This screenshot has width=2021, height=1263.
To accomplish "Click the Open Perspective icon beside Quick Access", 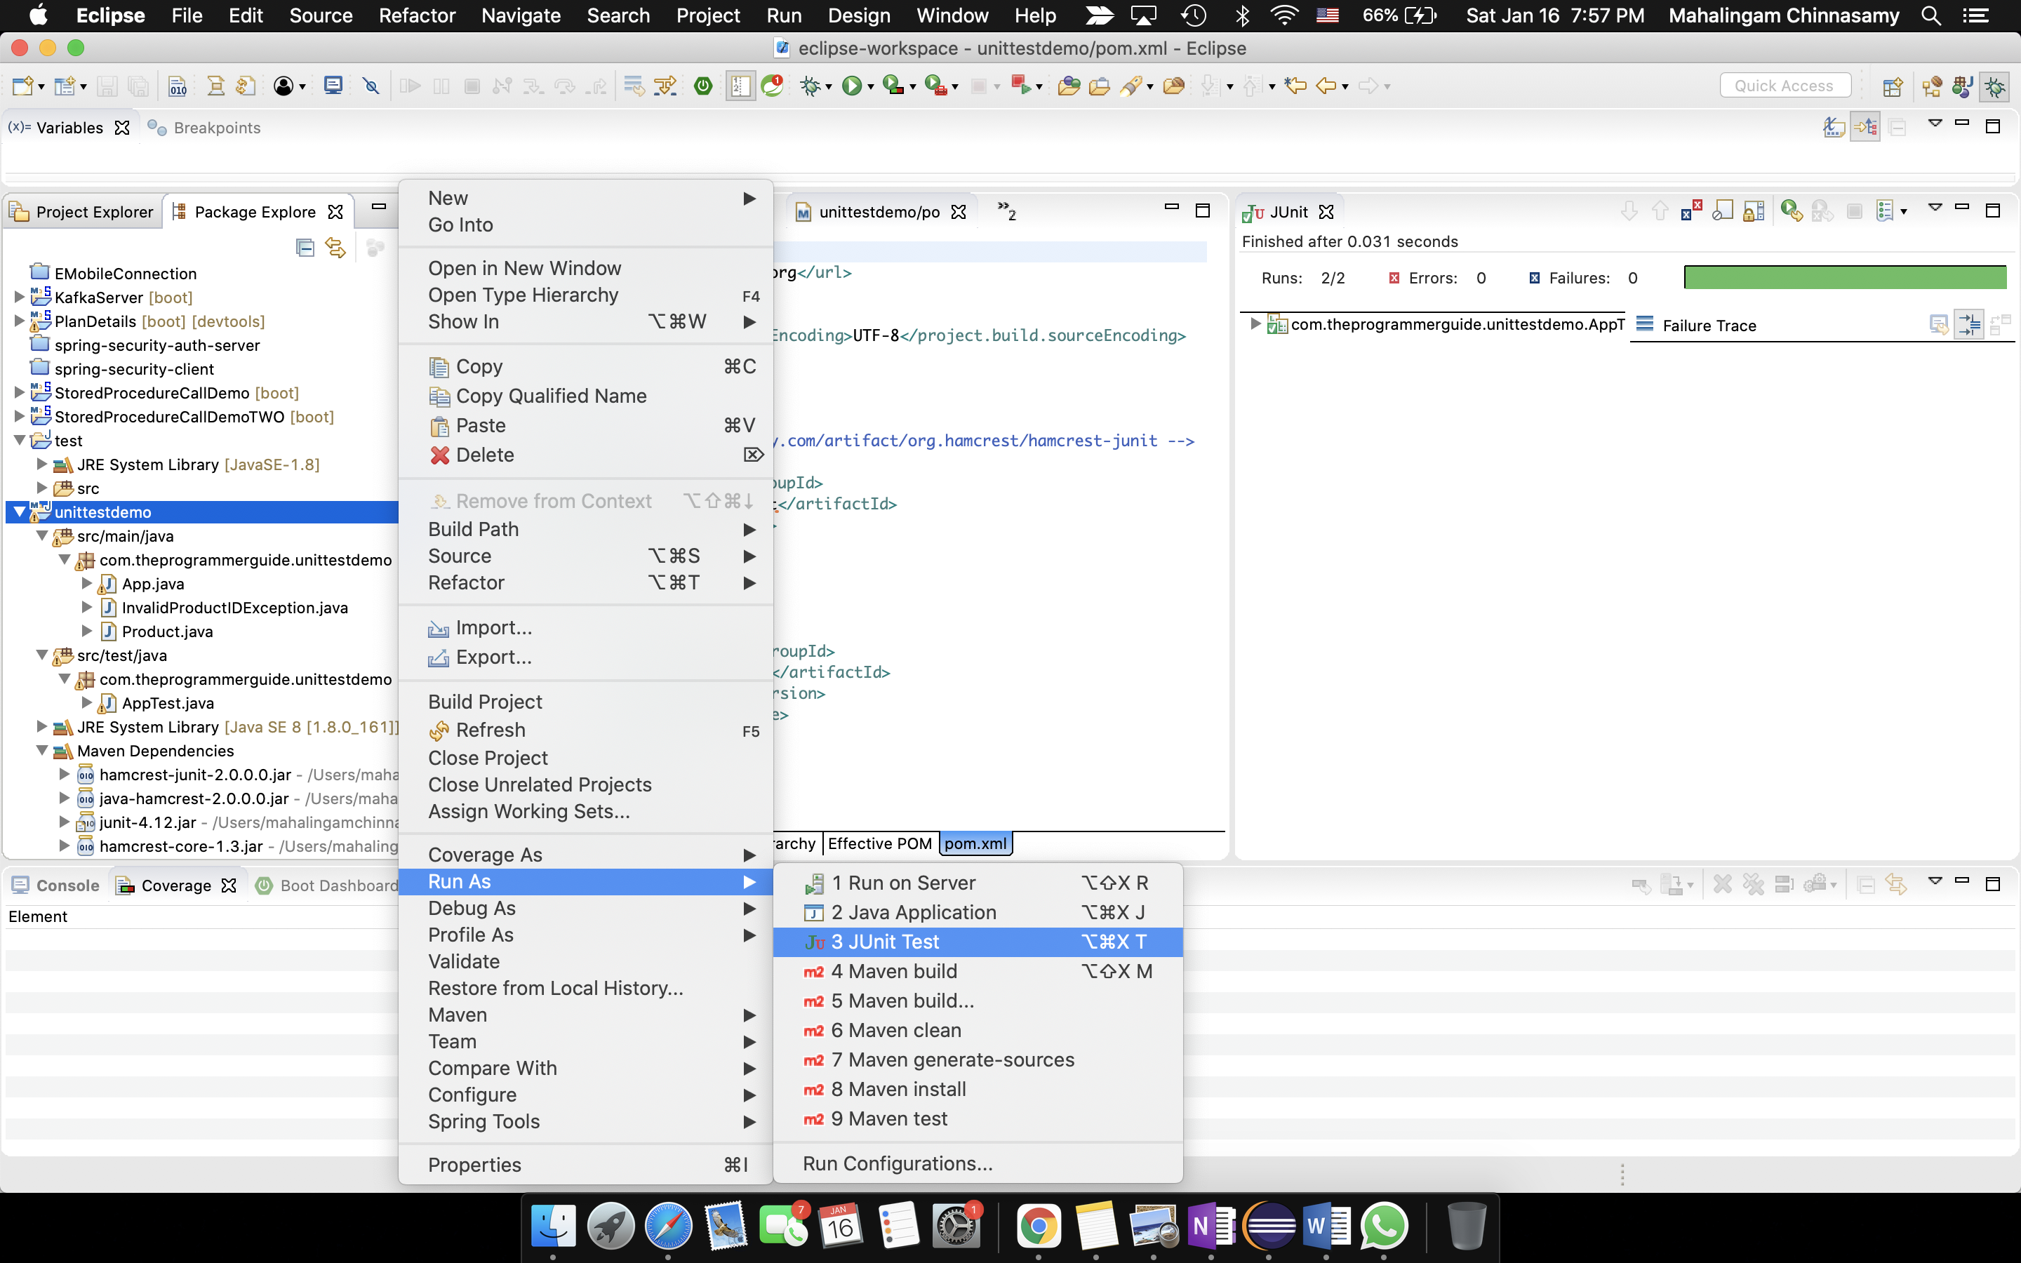I will [x=1893, y=86].
